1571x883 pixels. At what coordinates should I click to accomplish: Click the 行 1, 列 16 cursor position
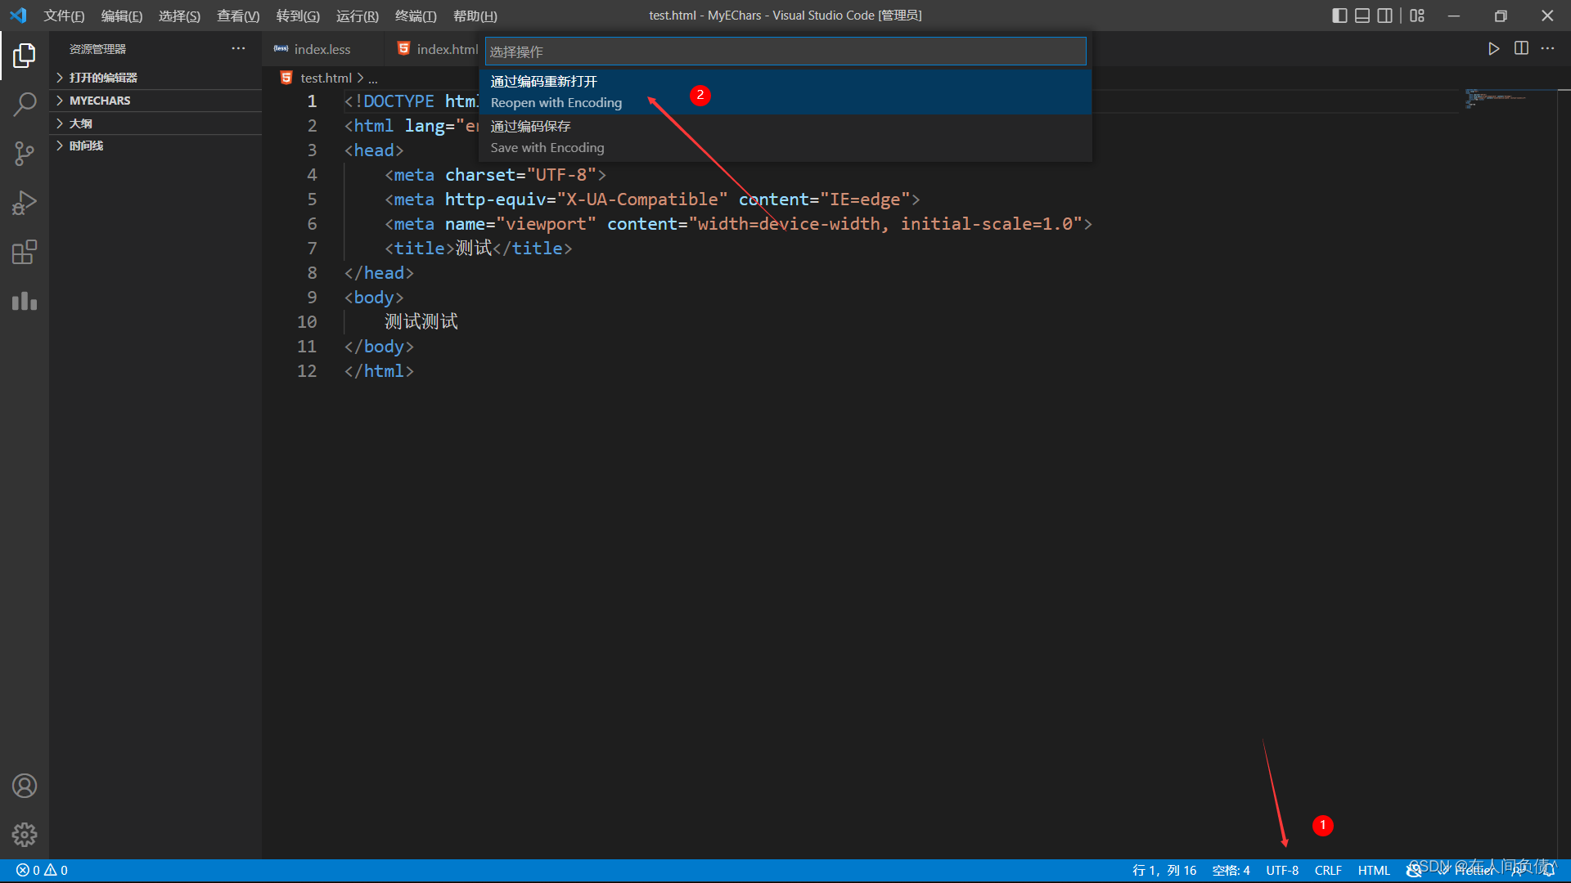1164,871
